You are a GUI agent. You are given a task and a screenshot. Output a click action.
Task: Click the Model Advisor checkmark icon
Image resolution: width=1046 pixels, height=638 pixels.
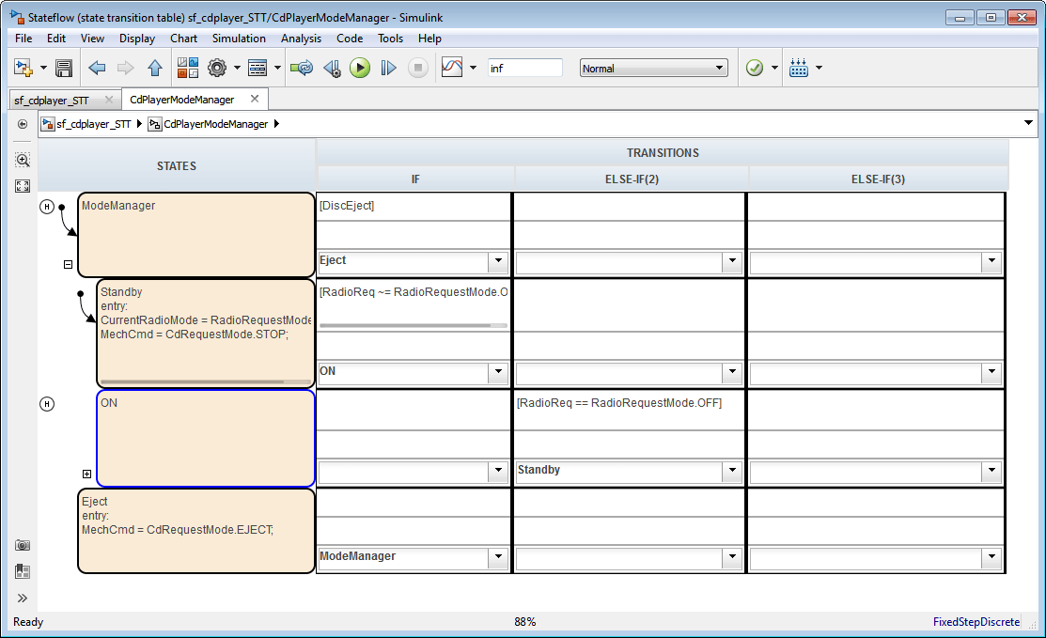coord(755,68)
